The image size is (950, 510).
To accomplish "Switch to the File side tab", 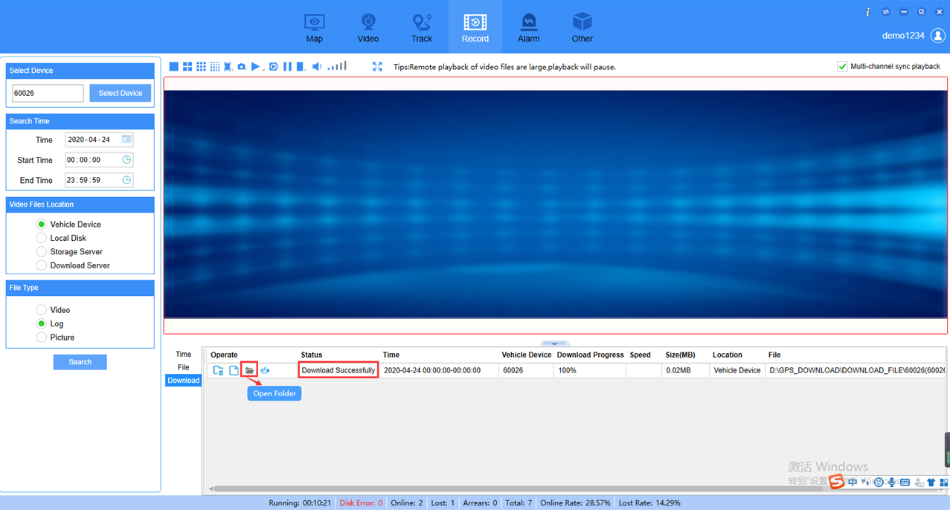I will tap(183, 367).
